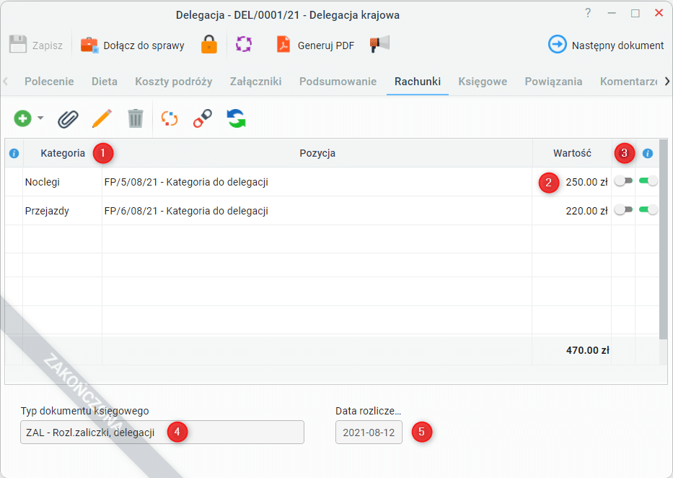Click the Następny dokument arrow icon
Screen dimensions: 673x478
point(557,44)
